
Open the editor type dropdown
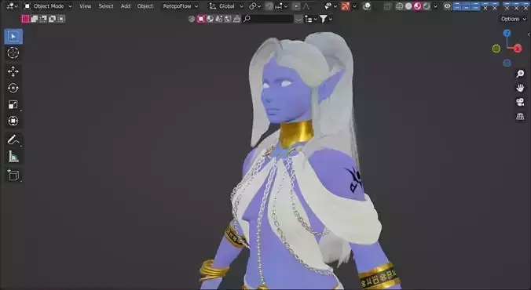point(12,6)
